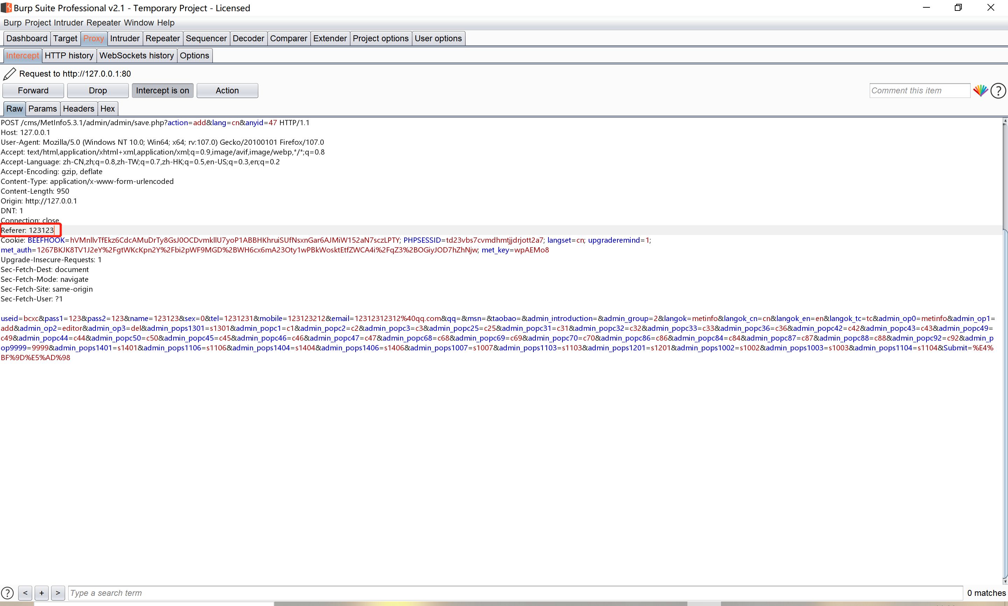Click the Drop button
Viewport: 1008px width, 606px height.
point(98,91)
